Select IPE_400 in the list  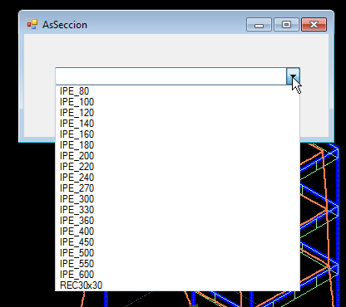177,231
